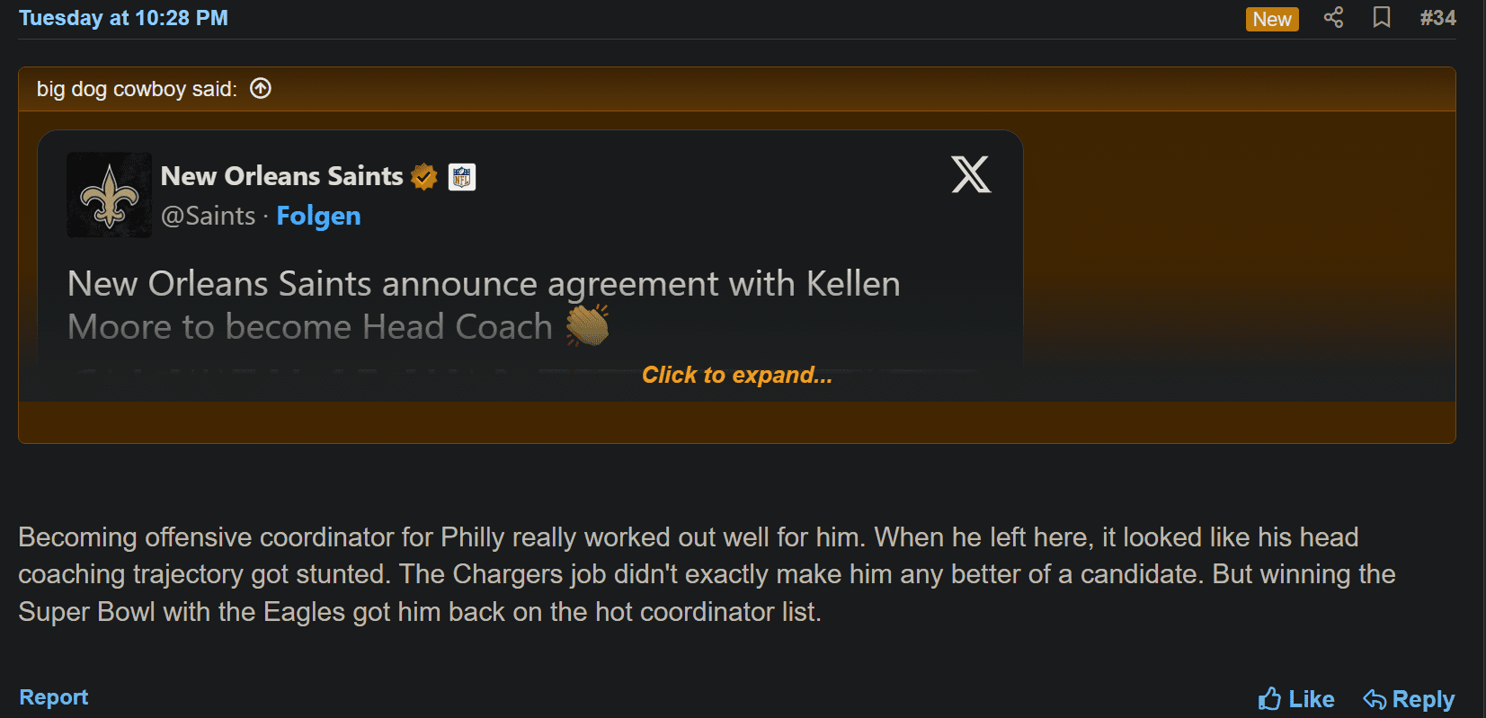Open the X logo in the embedded tweet
The height and width of the screenshot is (718, 1486).
(x=971, y=174)
